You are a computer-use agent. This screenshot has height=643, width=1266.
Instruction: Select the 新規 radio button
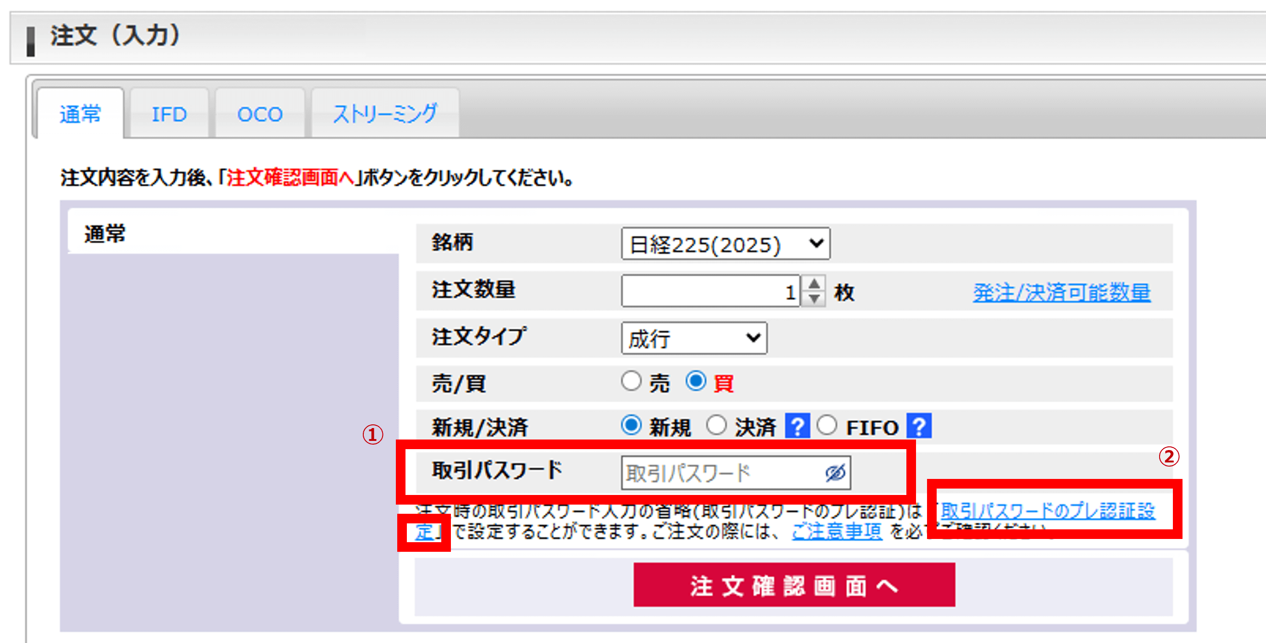[x=632, y=425]
